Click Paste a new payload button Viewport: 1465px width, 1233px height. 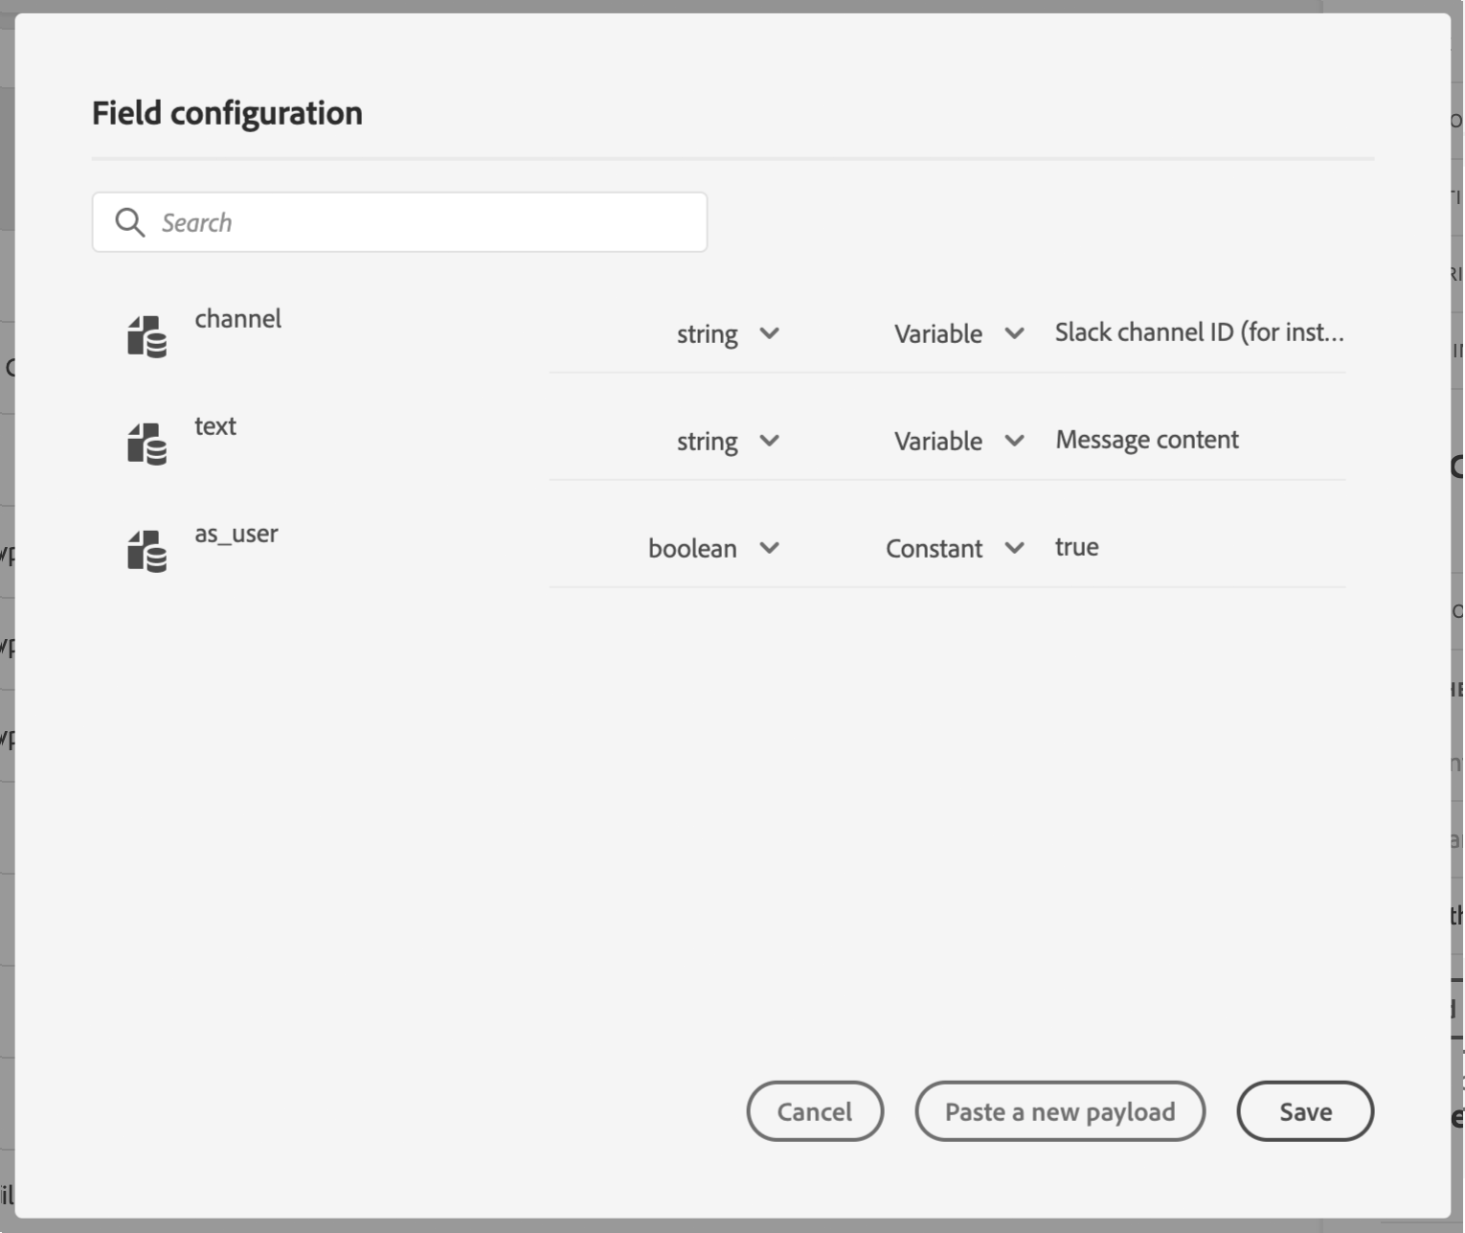(1059, 1111)
